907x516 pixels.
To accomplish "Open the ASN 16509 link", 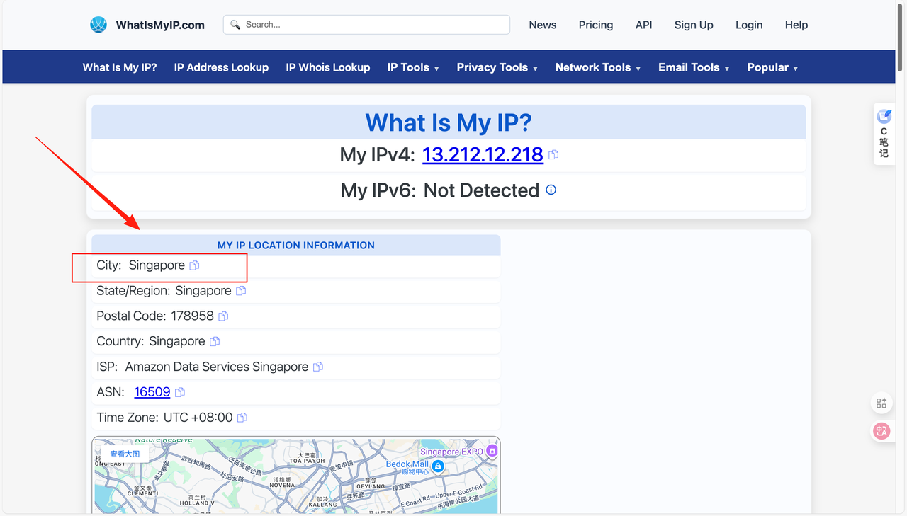I will click(x=152, y=392).
